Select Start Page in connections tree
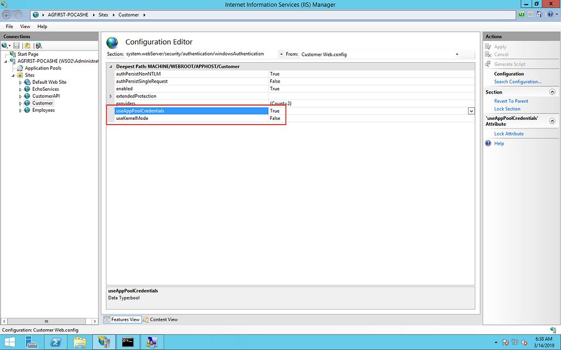The width and height of the screenshot is (561, 350). (28, 54)
